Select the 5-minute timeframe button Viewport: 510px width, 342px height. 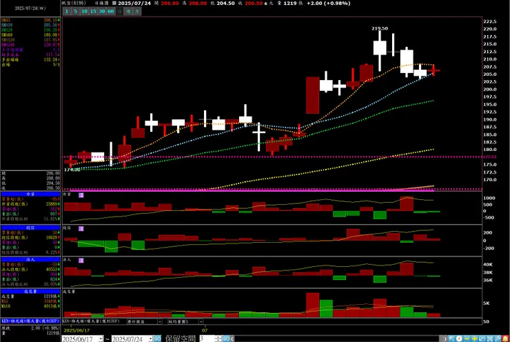click(x=75, y=11)
